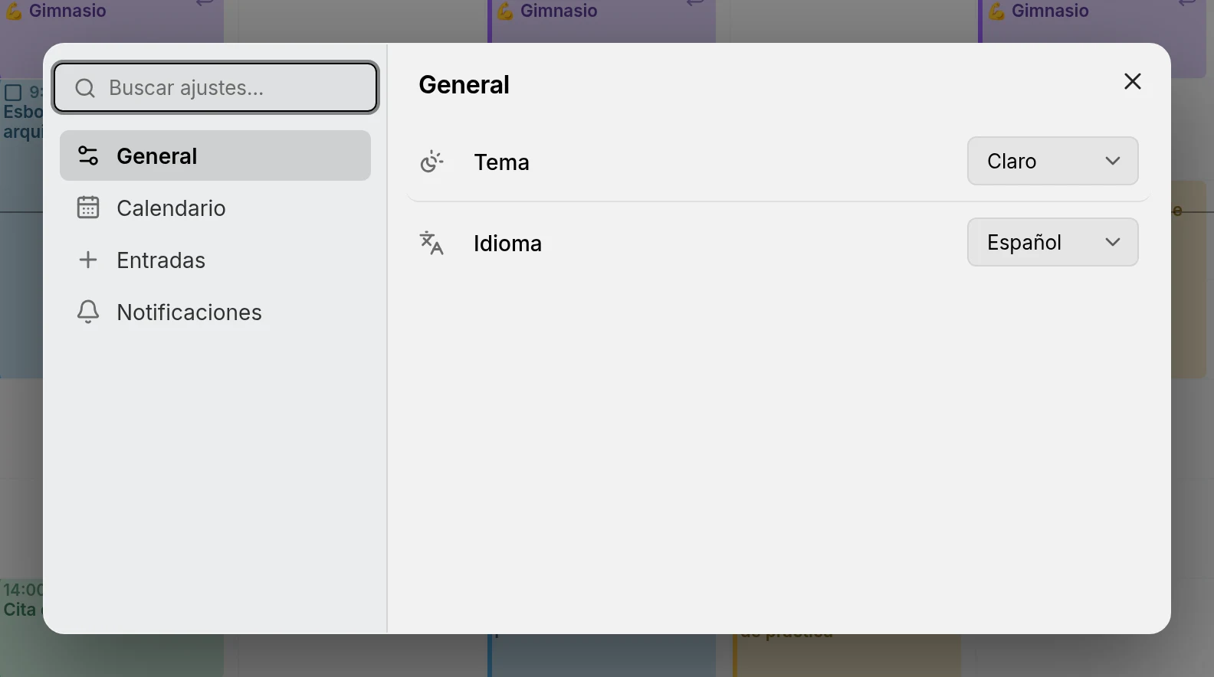The height and width of the screenshot is (677, 1214).
Task: Open the Entradas settings section
Action: click(215, 260)
